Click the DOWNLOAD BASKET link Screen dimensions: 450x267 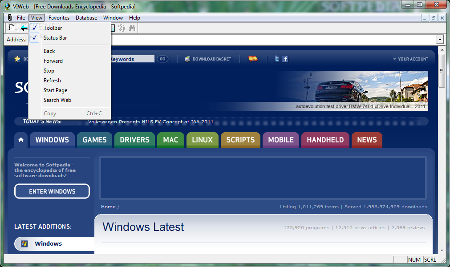click(x=212, y=59)
